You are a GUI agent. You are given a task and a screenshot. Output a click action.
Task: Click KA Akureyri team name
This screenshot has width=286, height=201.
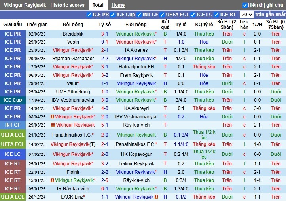point(136,108)
